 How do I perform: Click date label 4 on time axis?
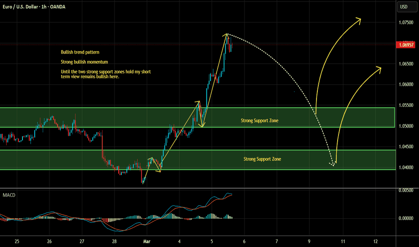pyautogui.click(x=179, y=242)
